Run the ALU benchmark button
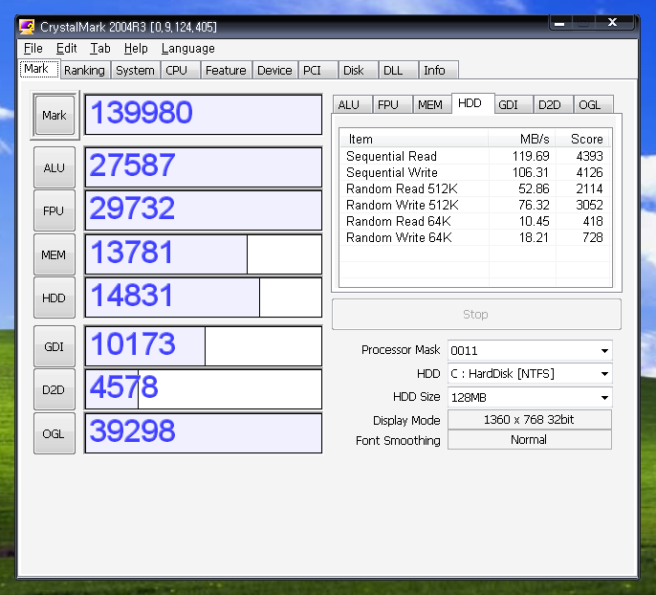The height and width of the screenshot is (595, 656). [55, 167]
